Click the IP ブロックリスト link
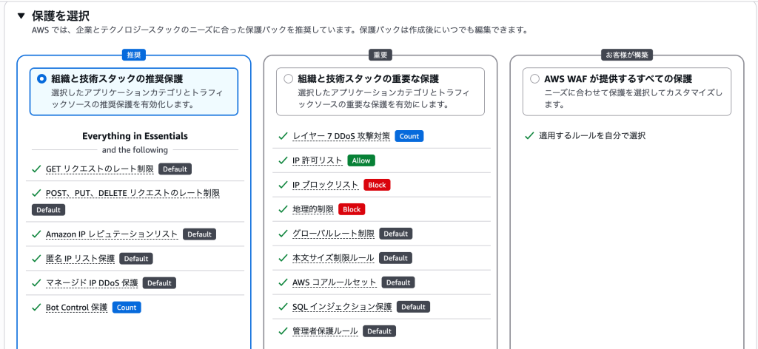This screenshot has width=758, height=349. pos(326,185)
